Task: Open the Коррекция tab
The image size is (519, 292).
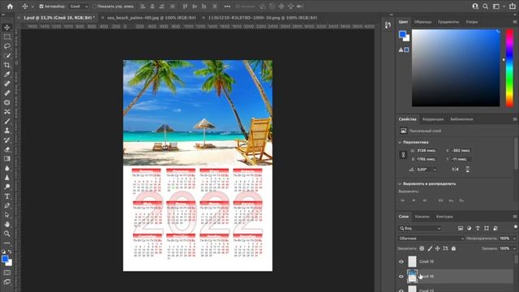Action: (x=433, y=119)
